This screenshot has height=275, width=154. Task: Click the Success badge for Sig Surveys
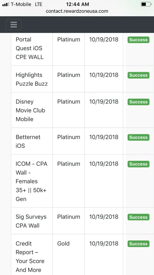(x=138, y=217)
